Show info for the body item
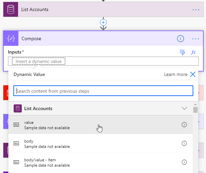 (x=184, y=144)
